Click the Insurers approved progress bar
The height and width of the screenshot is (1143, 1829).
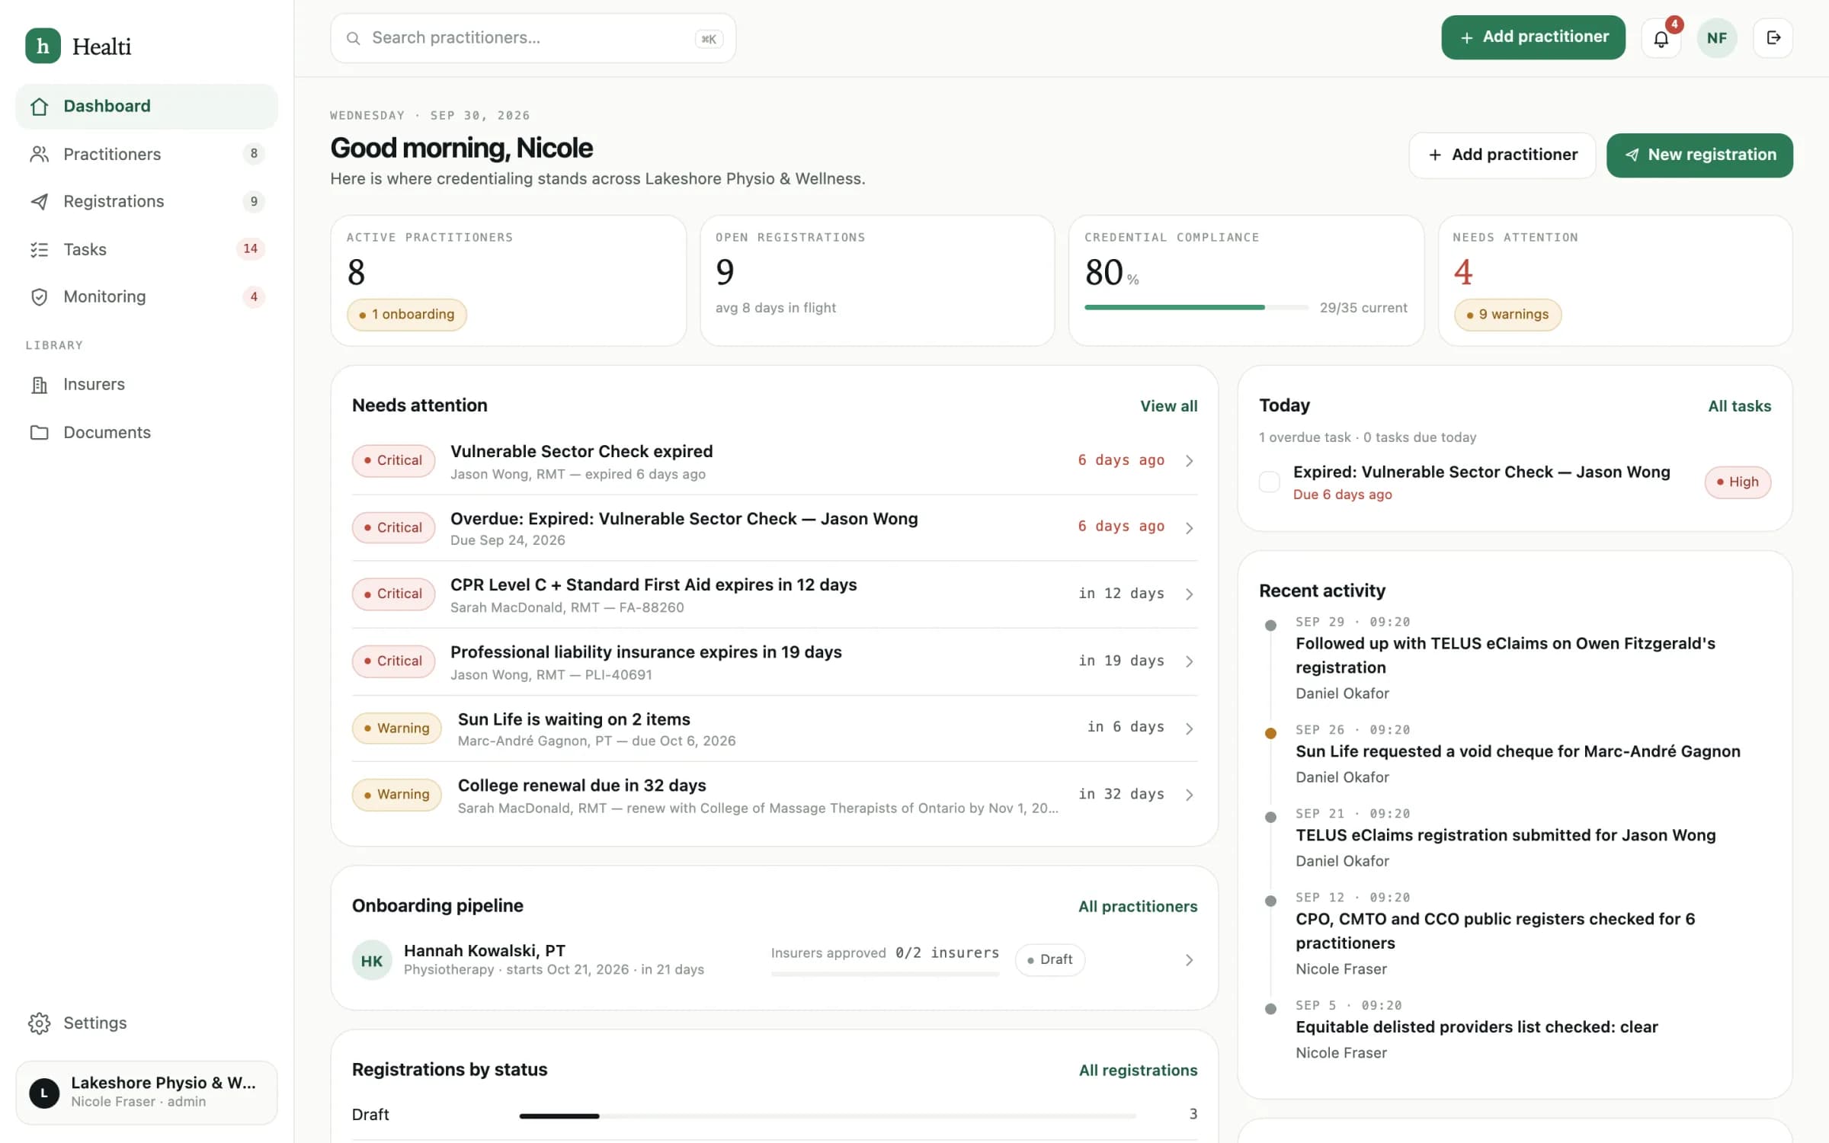885,974
